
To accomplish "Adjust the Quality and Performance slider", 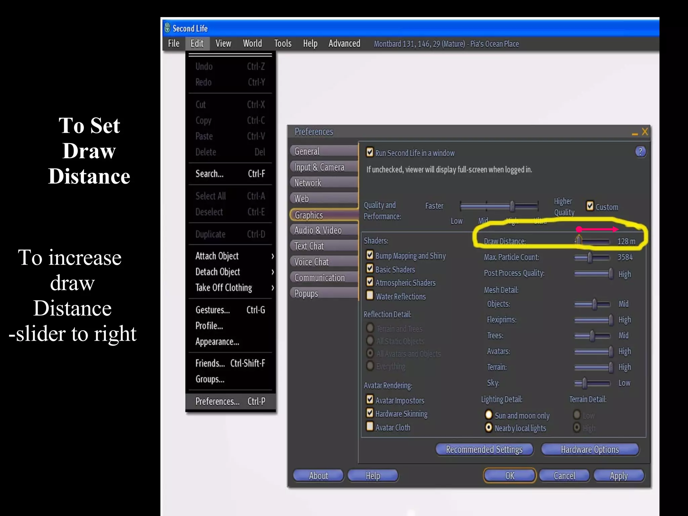I will click(499, 206).
